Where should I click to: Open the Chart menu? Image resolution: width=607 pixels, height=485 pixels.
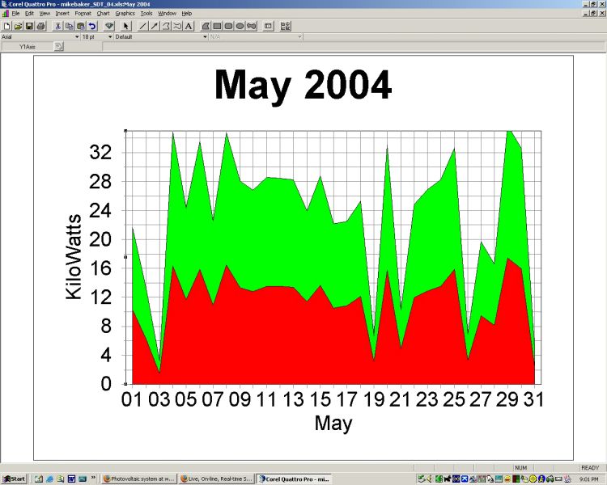(x=103, y=14)
